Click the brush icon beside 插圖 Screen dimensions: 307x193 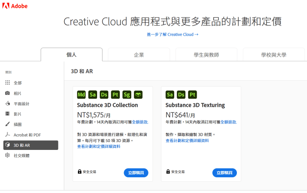point(7,124)
